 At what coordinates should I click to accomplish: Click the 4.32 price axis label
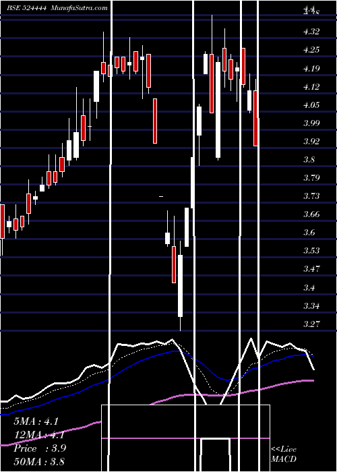311,31
